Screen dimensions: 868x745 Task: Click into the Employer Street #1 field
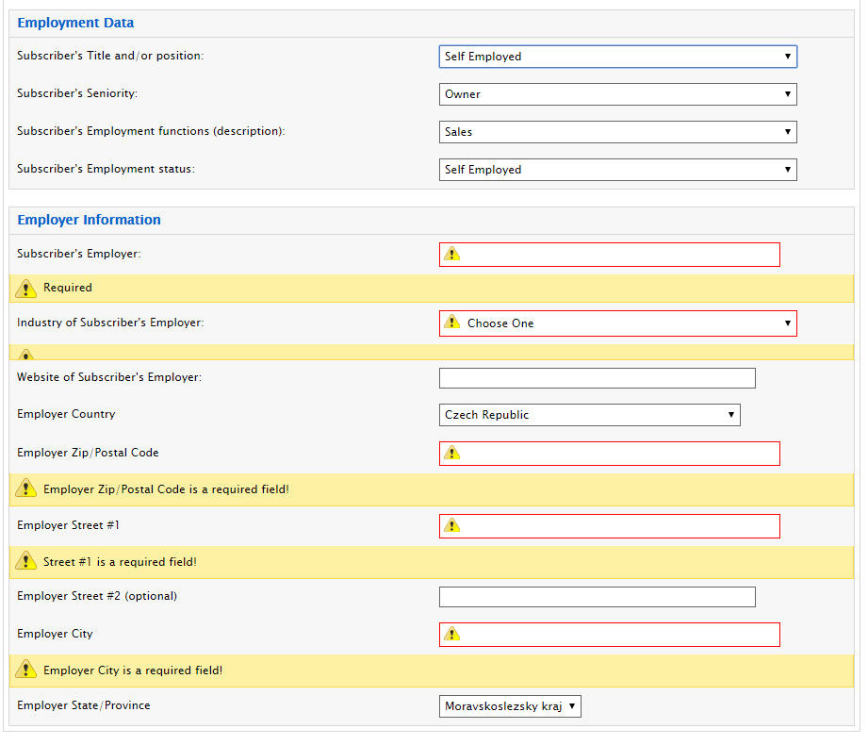(x=619, y=526)
